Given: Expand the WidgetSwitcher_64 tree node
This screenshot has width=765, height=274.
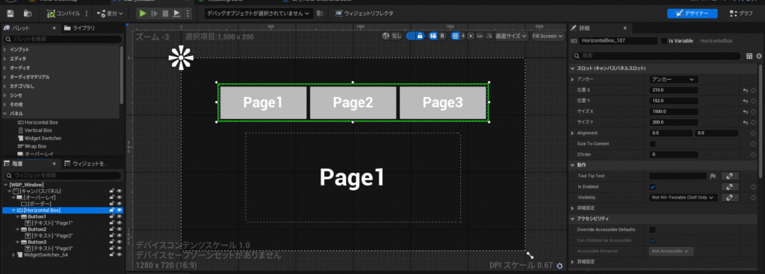Looking at the screenshot, I should click(x=13, y=255).
